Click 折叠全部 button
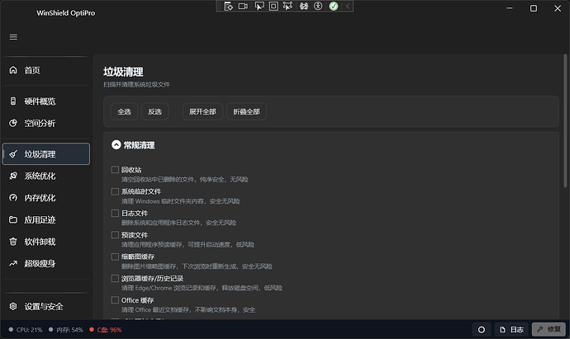Image resolution: width=570 pixels, height=339 pixels. [x=246, y=112]
